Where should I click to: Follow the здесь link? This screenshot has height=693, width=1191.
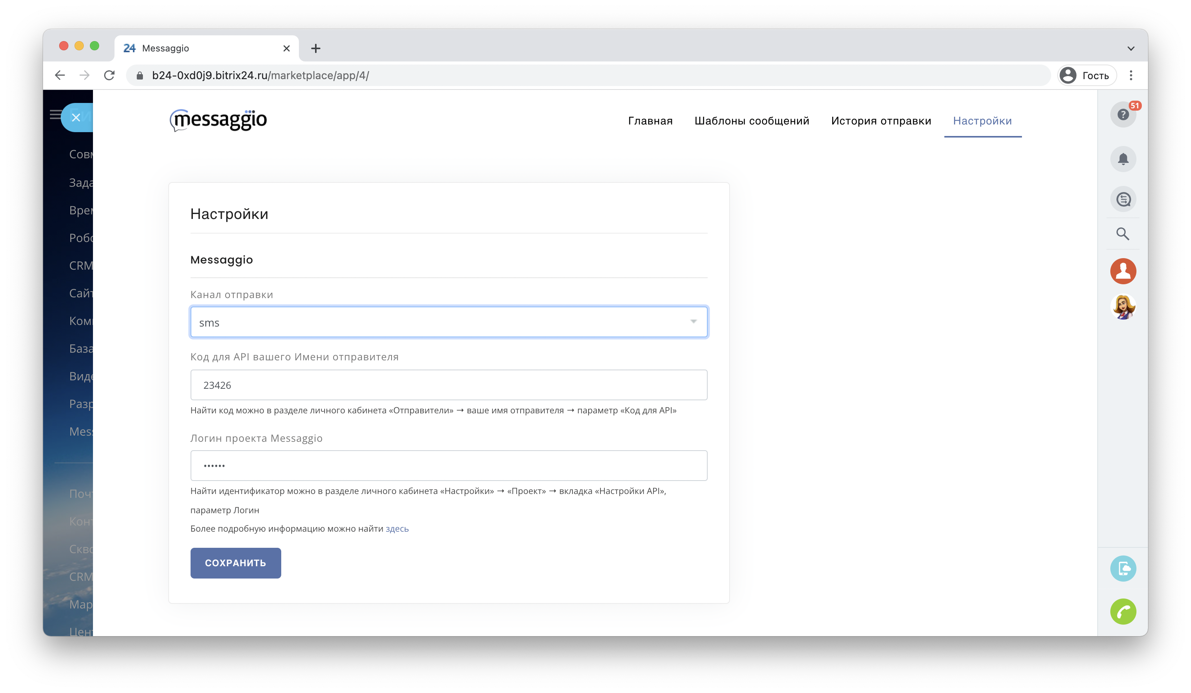coord(396,529)
